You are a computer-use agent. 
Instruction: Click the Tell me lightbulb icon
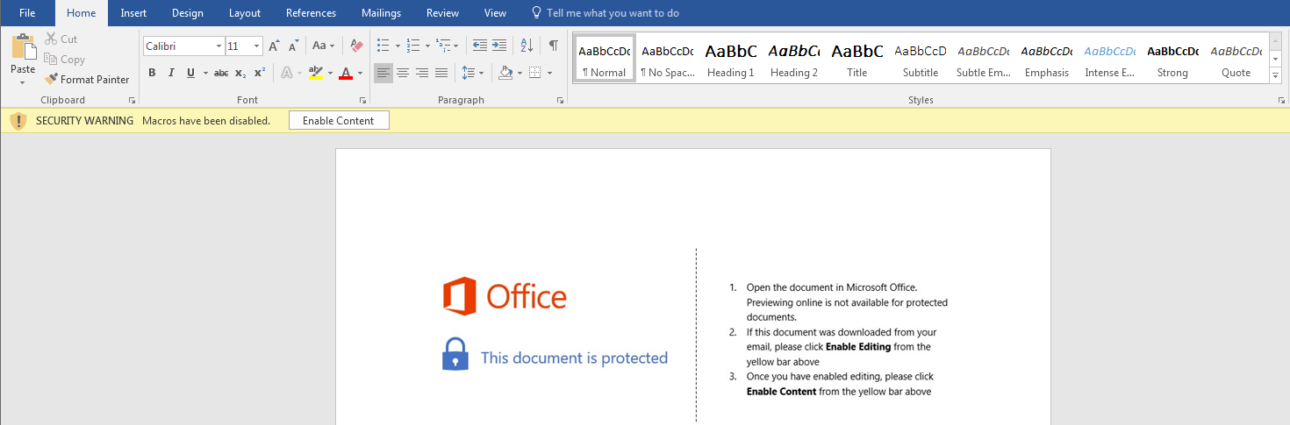point(536,13)
